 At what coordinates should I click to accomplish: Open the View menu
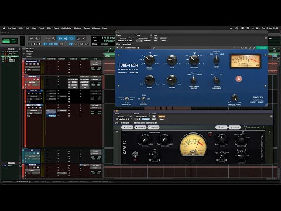click(34, 28)
